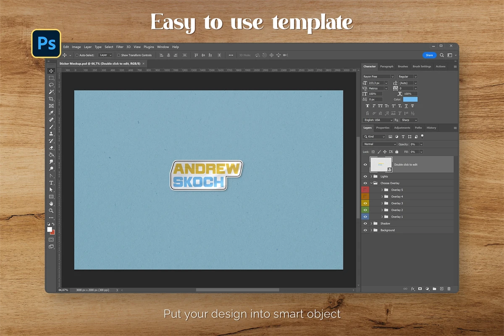The width and height of the screenshot is (504, 336).
Task: Select the Crop tool
Action: [x=51, y=99]
